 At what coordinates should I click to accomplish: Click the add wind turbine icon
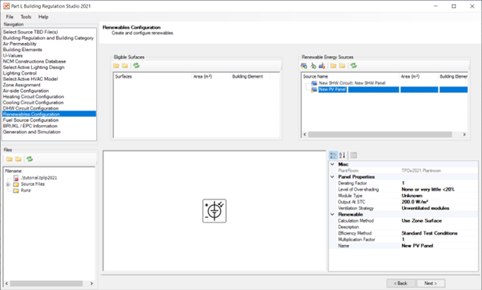pos(313,66)
